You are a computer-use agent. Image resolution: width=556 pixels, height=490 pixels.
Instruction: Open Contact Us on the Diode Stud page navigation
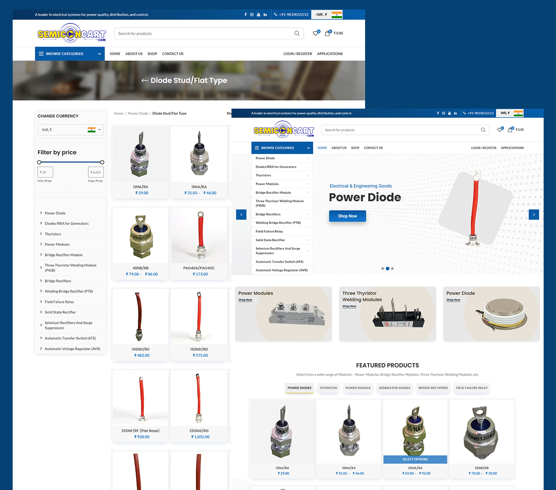click(173, 54)
